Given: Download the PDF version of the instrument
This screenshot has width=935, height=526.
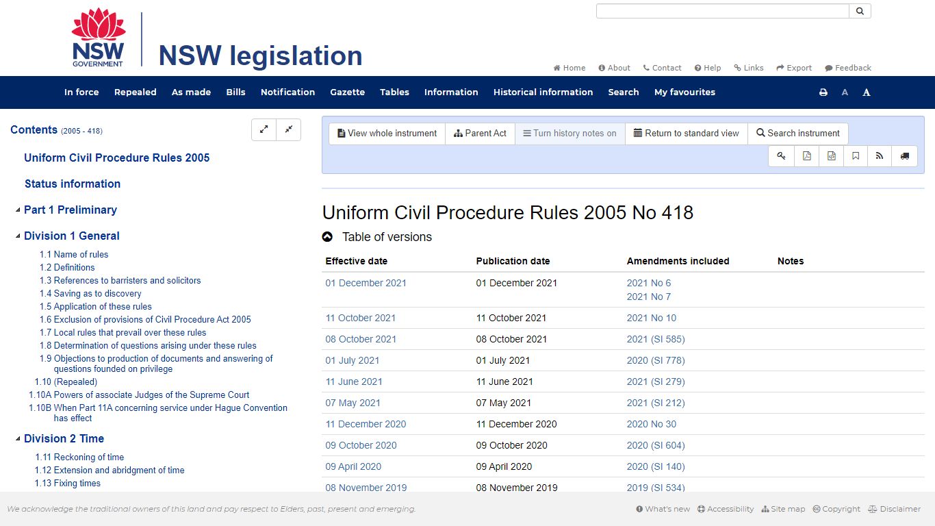Looking at the screenshot, I should tap(806, 156).
